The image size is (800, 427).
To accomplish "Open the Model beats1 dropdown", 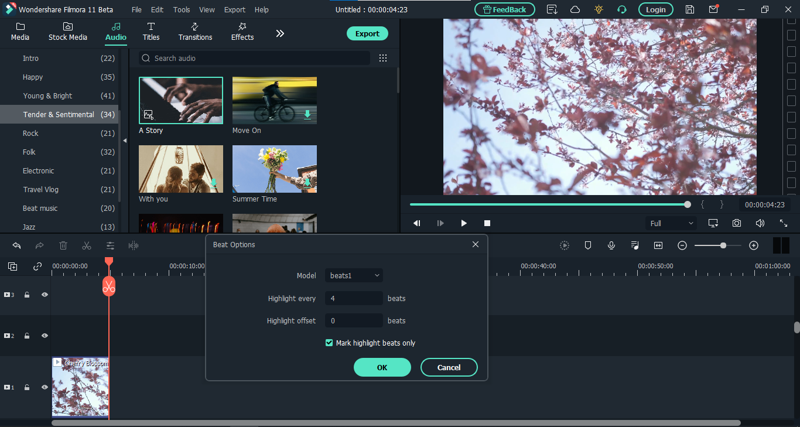I will pyautogui.click(x=354, y=275).
